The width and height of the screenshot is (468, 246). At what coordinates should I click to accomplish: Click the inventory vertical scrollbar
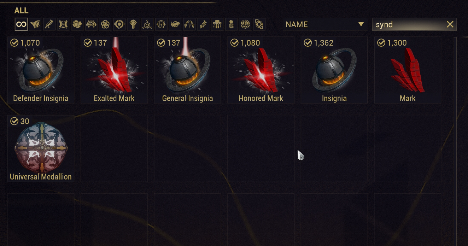coord(455,141)
